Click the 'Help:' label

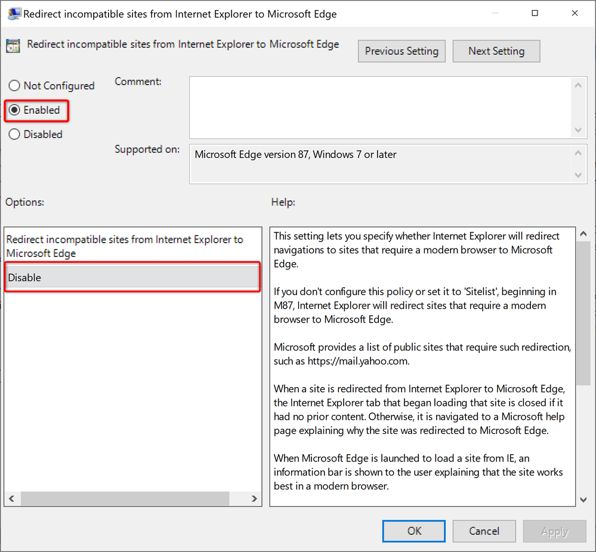coord(283,202)
